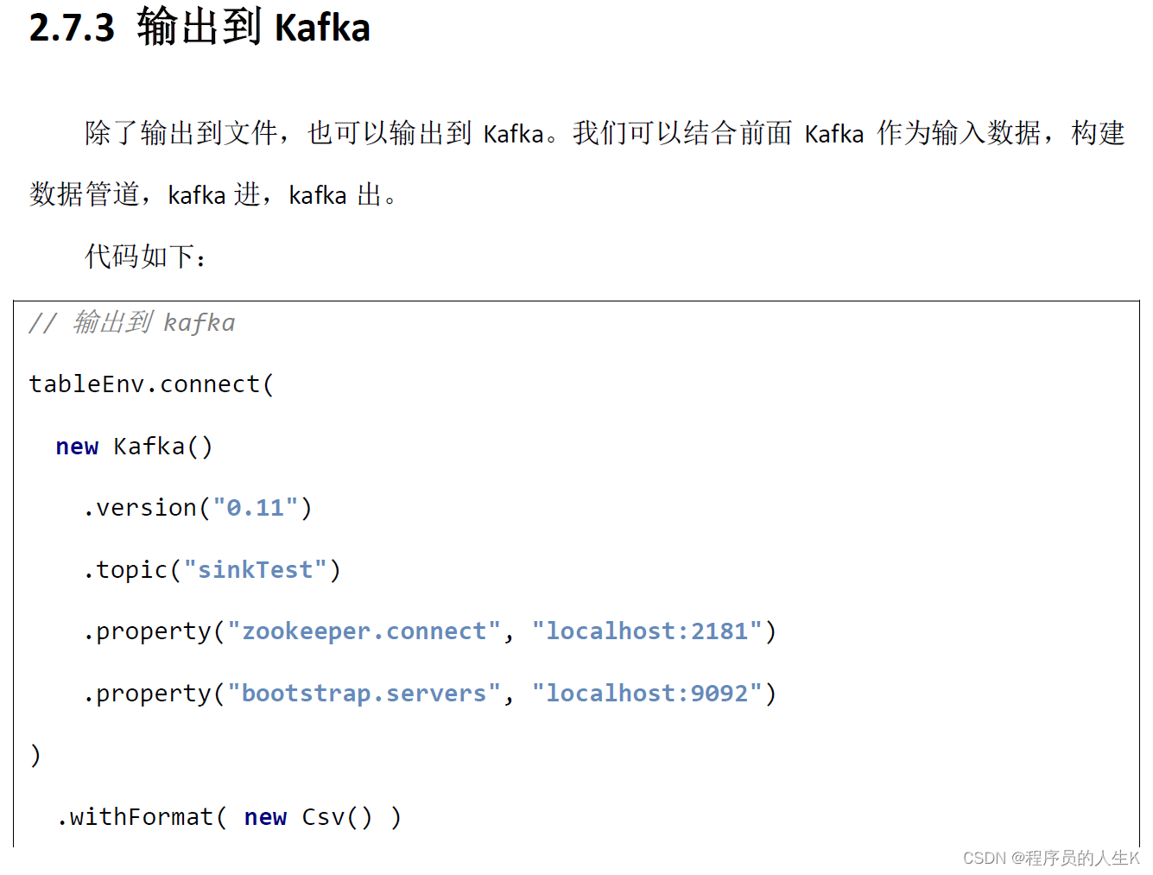Click the "tableEnv.connect(" code line
Viewport: 1153px width, 875px height.
pyautogui.click(x=151, y=384)
